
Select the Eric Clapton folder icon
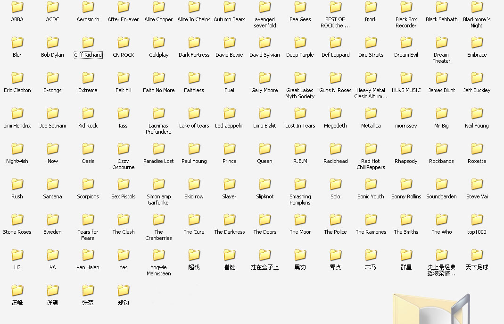(x=17, y=77)
